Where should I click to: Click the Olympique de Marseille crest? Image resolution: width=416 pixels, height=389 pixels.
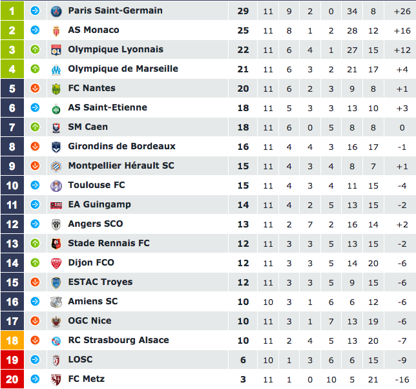pos(56,69)
